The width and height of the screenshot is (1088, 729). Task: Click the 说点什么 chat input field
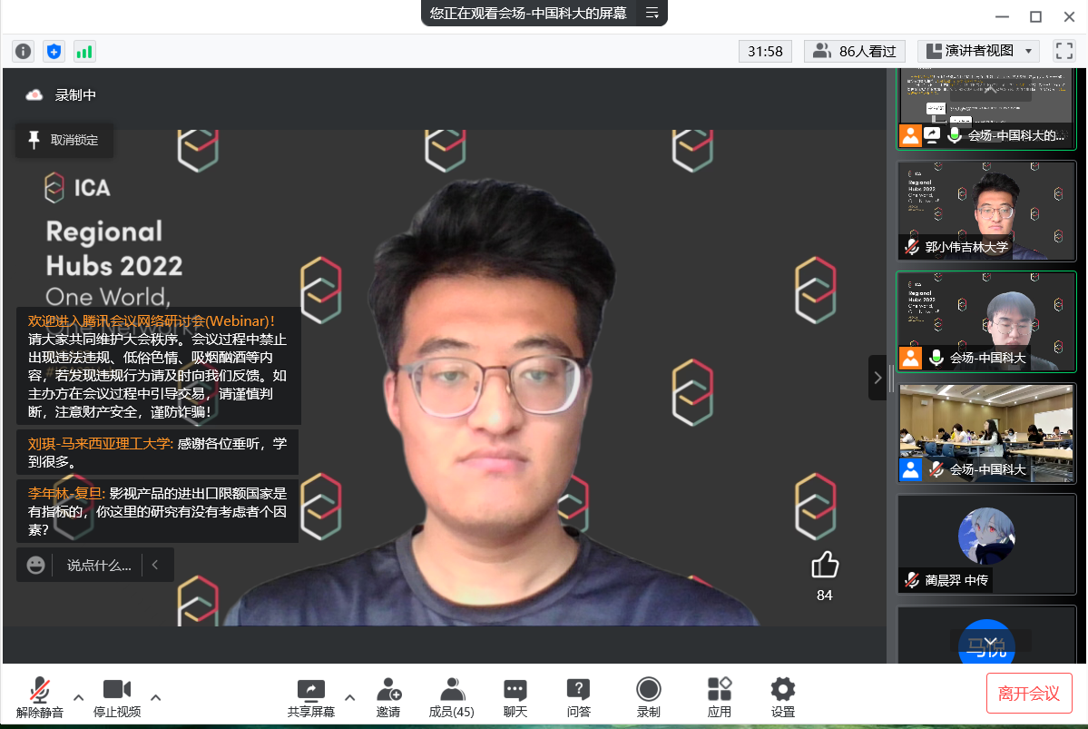[98, 565]
